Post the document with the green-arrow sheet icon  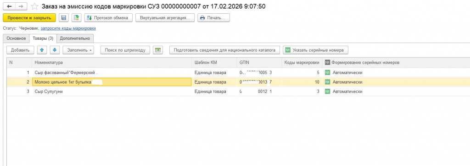click(x=76, y=18)
